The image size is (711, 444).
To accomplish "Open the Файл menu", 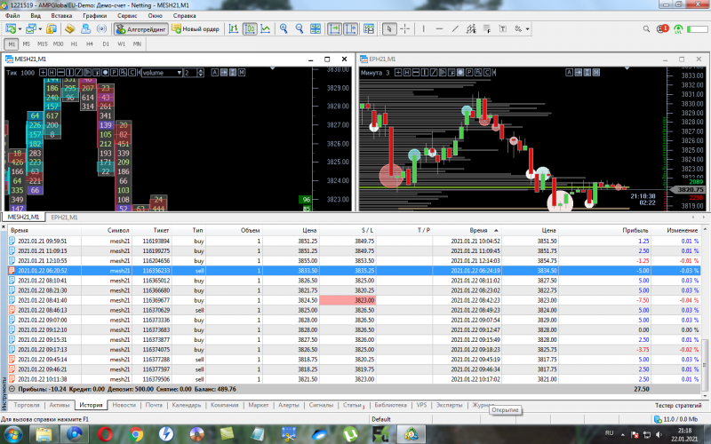I will coord(12,15).
